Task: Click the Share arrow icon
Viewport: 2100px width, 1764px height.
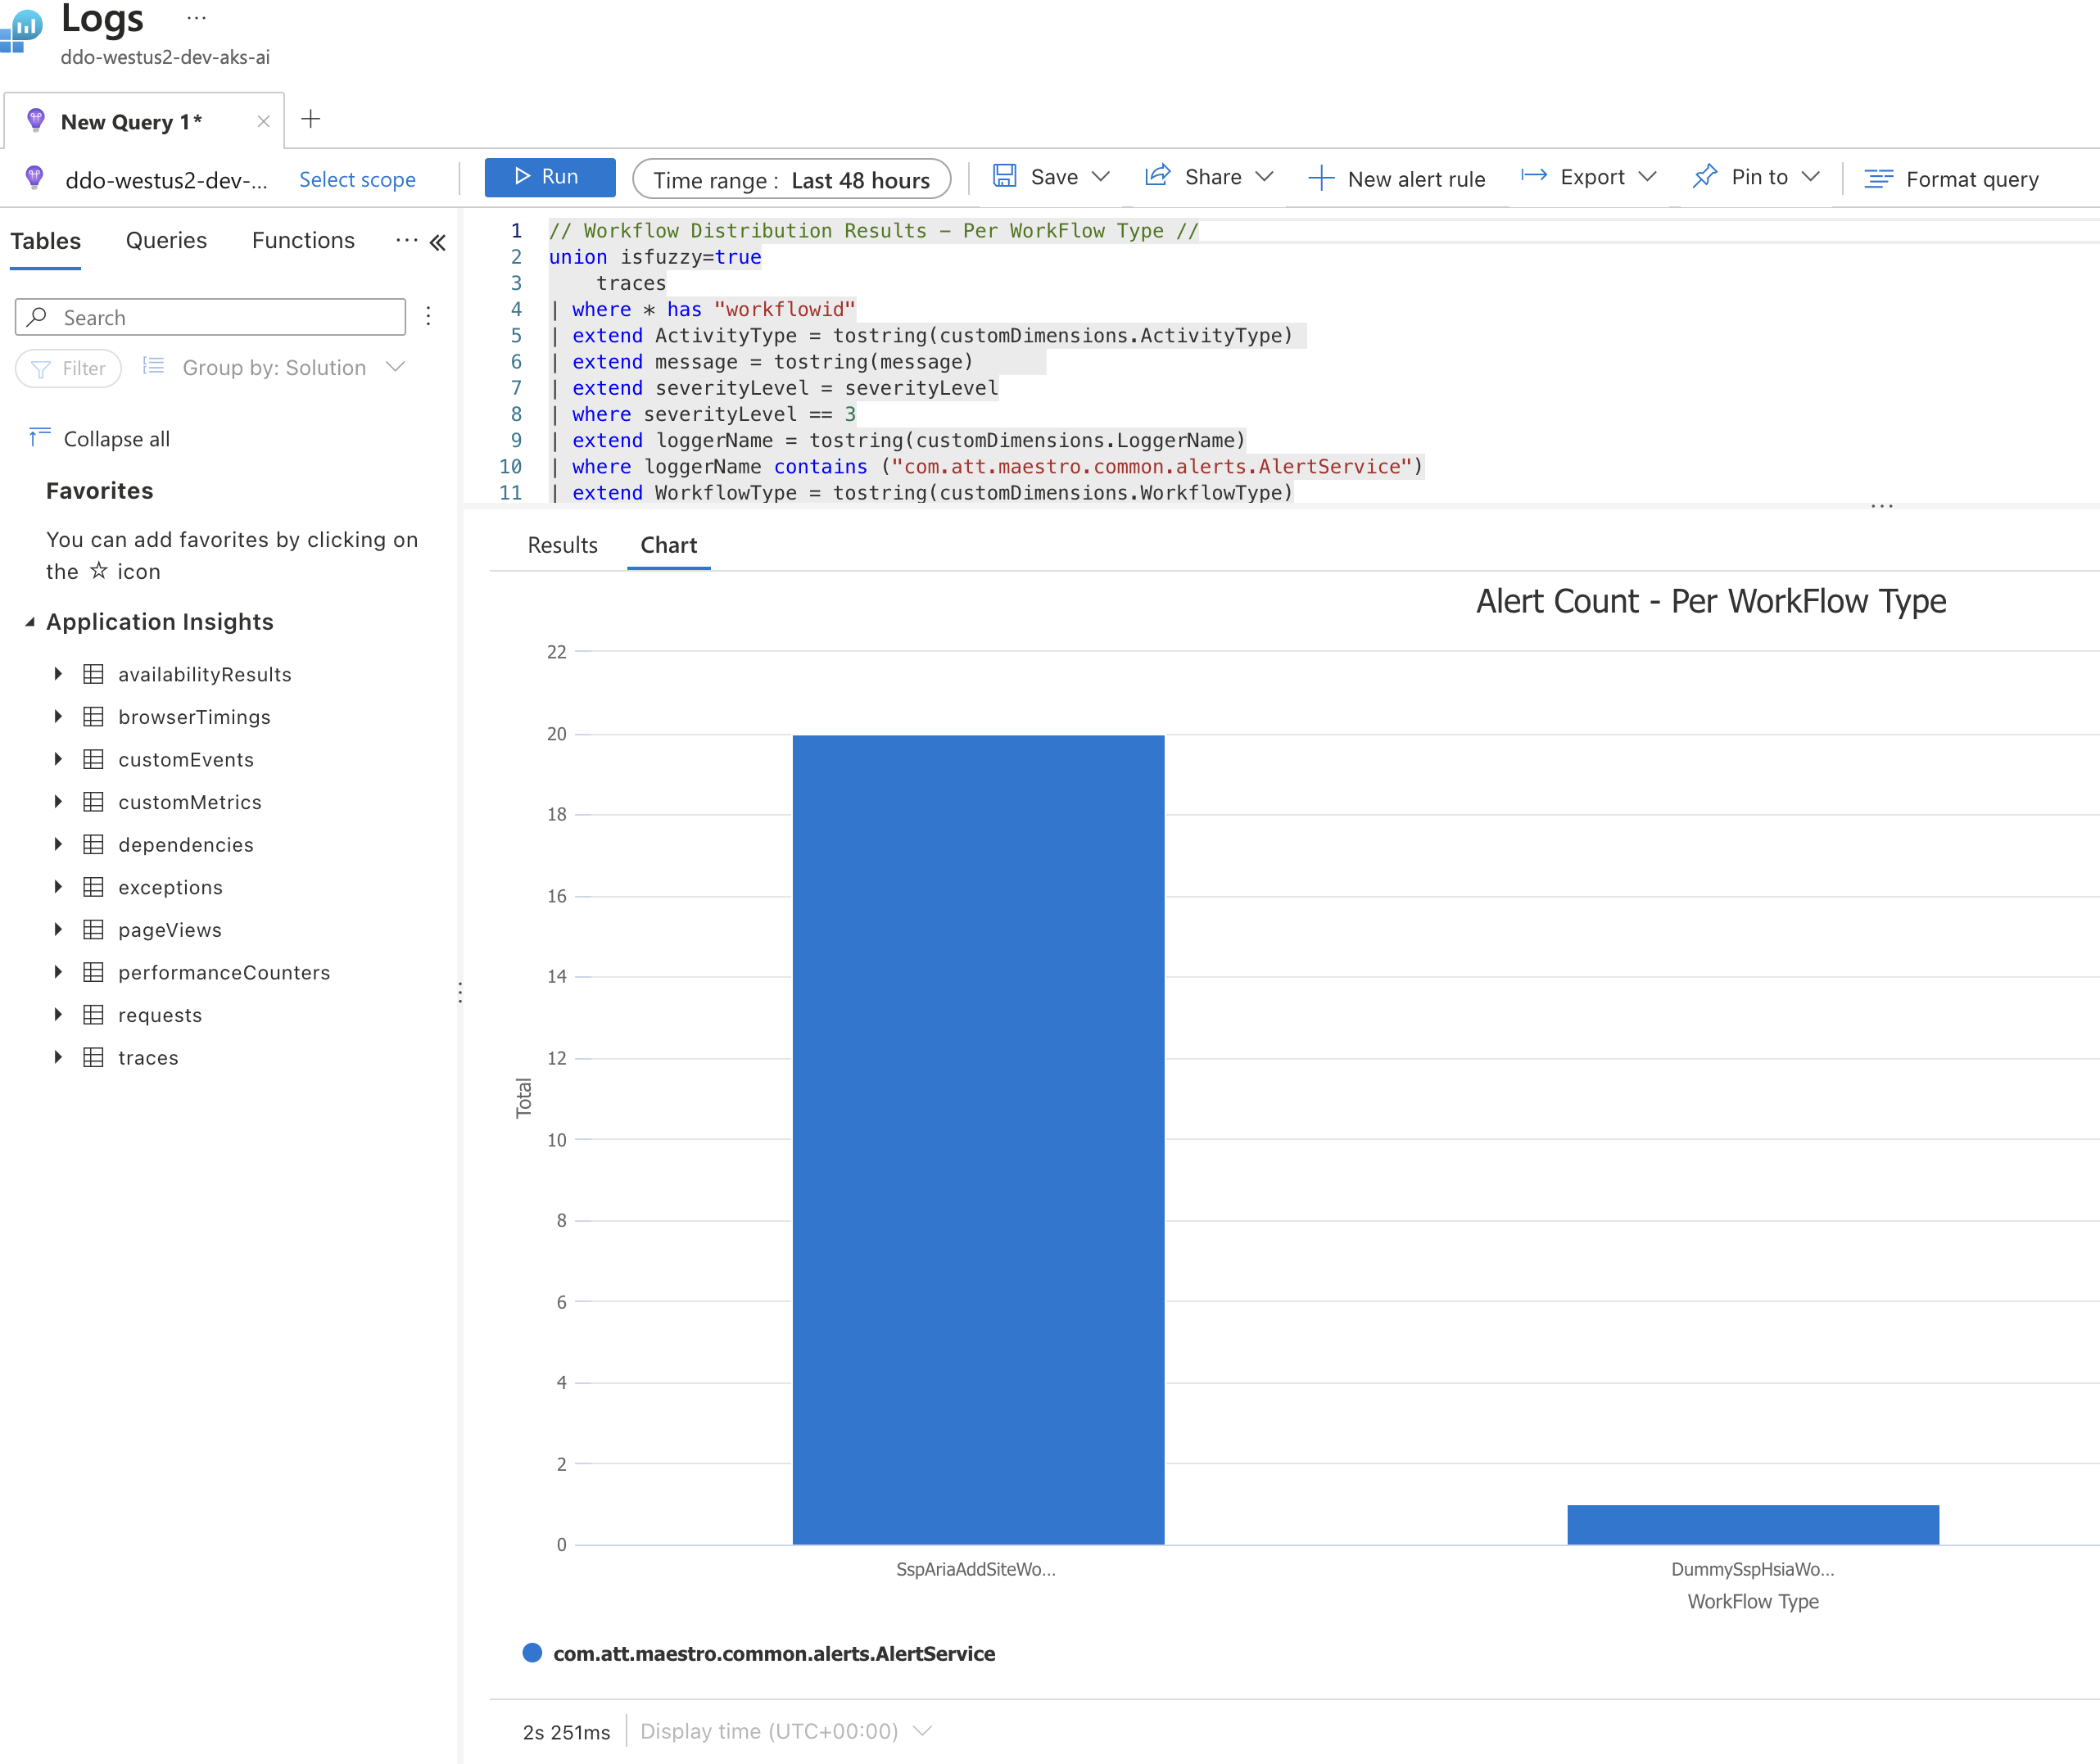Action: 1158,176
